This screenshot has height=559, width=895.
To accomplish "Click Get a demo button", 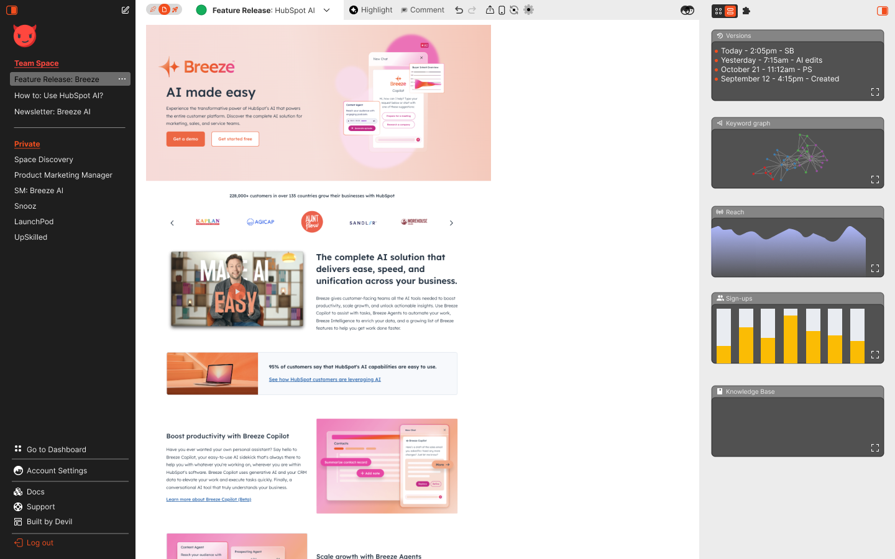I will pos(185,139).
